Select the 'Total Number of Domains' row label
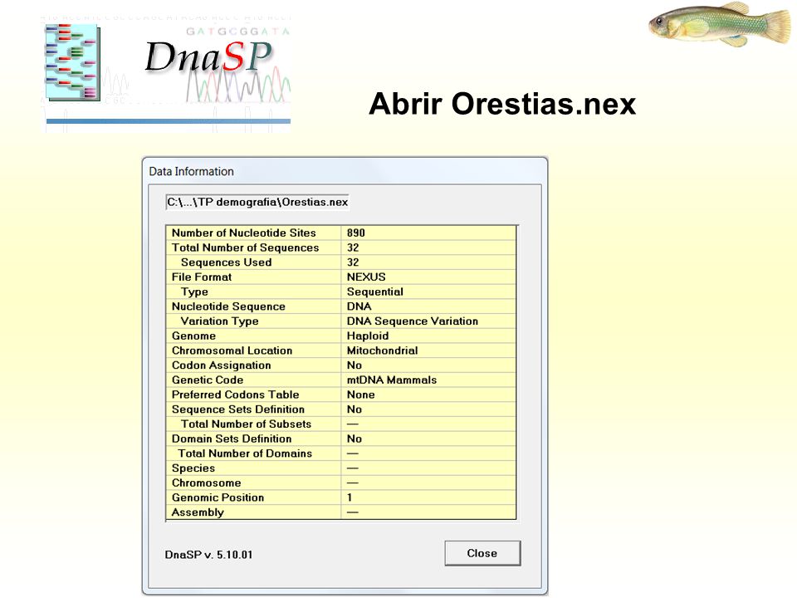Screen dimensions: 797x598 (x=245, y=454)
